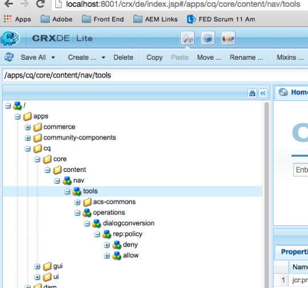Open the Properties tab
The image size is (308, 288).
[x=292, y=252]
